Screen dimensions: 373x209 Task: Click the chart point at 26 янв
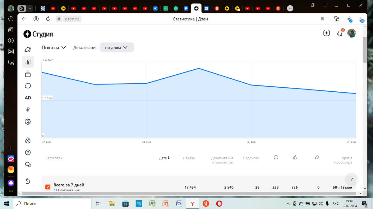(251, 85)
